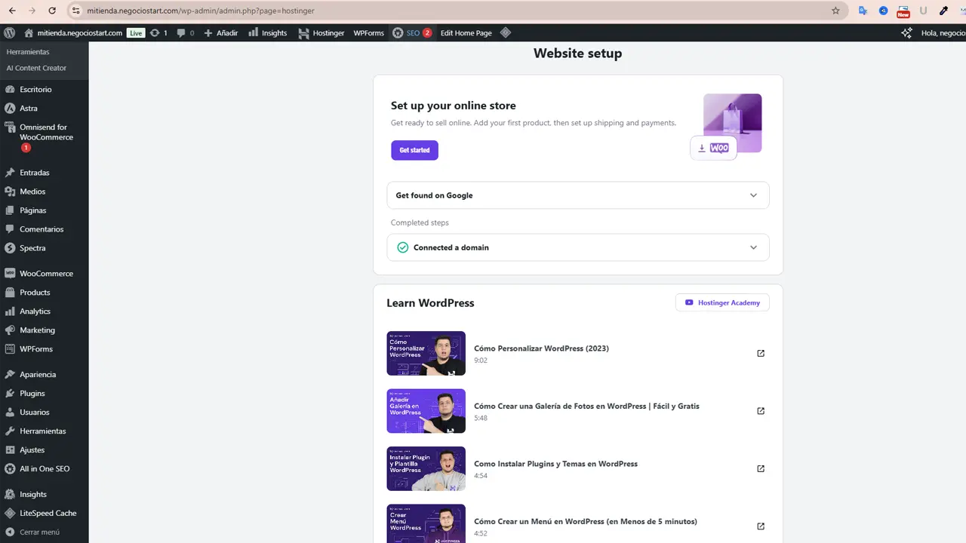Open external link for Instalar Plugins y Temas
The image size is (966, 543).
[x=761, y=468]
